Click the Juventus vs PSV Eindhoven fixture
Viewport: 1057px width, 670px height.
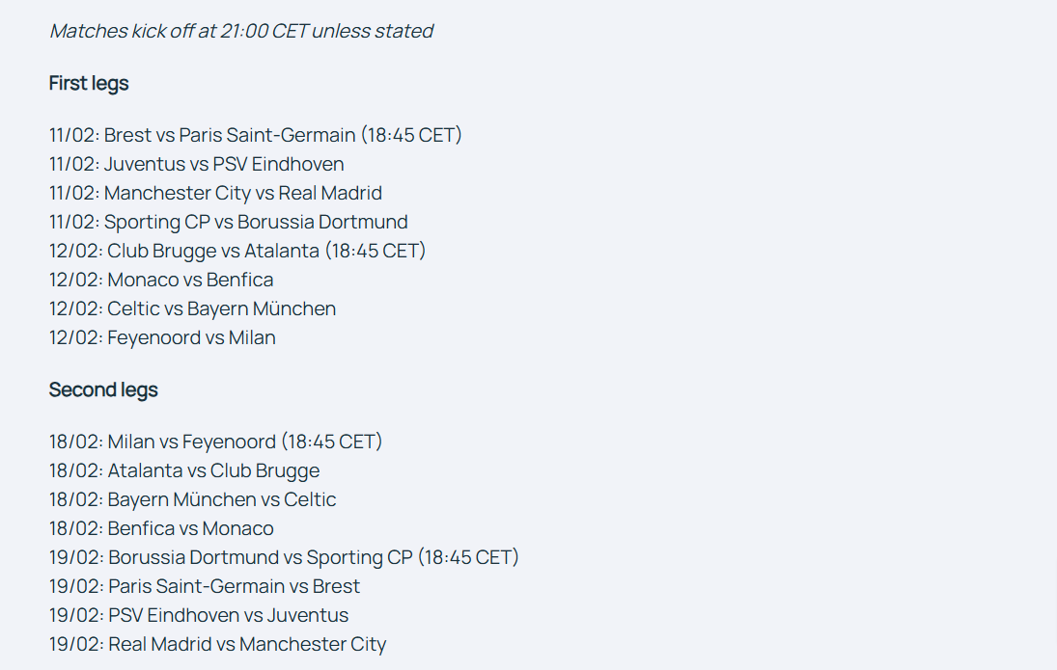(x=197, y=164)
